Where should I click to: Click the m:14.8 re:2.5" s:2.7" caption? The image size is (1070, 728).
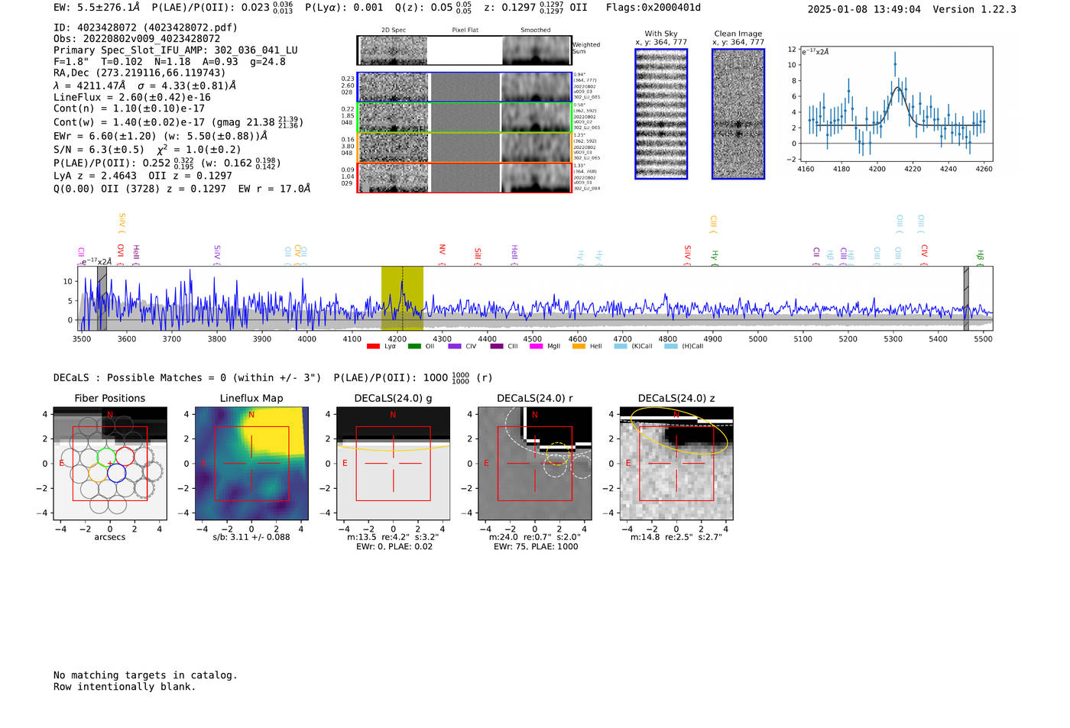click(x=676, y=537)
